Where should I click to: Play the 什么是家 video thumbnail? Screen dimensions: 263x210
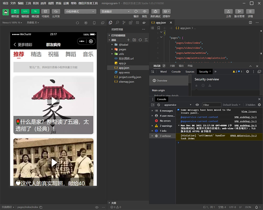(x=53, y=101)
